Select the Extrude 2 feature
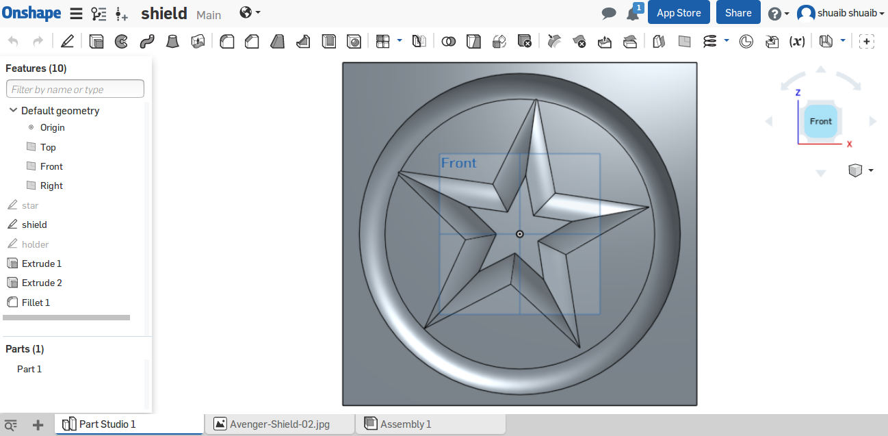888x436 pixels. (42, 283)
